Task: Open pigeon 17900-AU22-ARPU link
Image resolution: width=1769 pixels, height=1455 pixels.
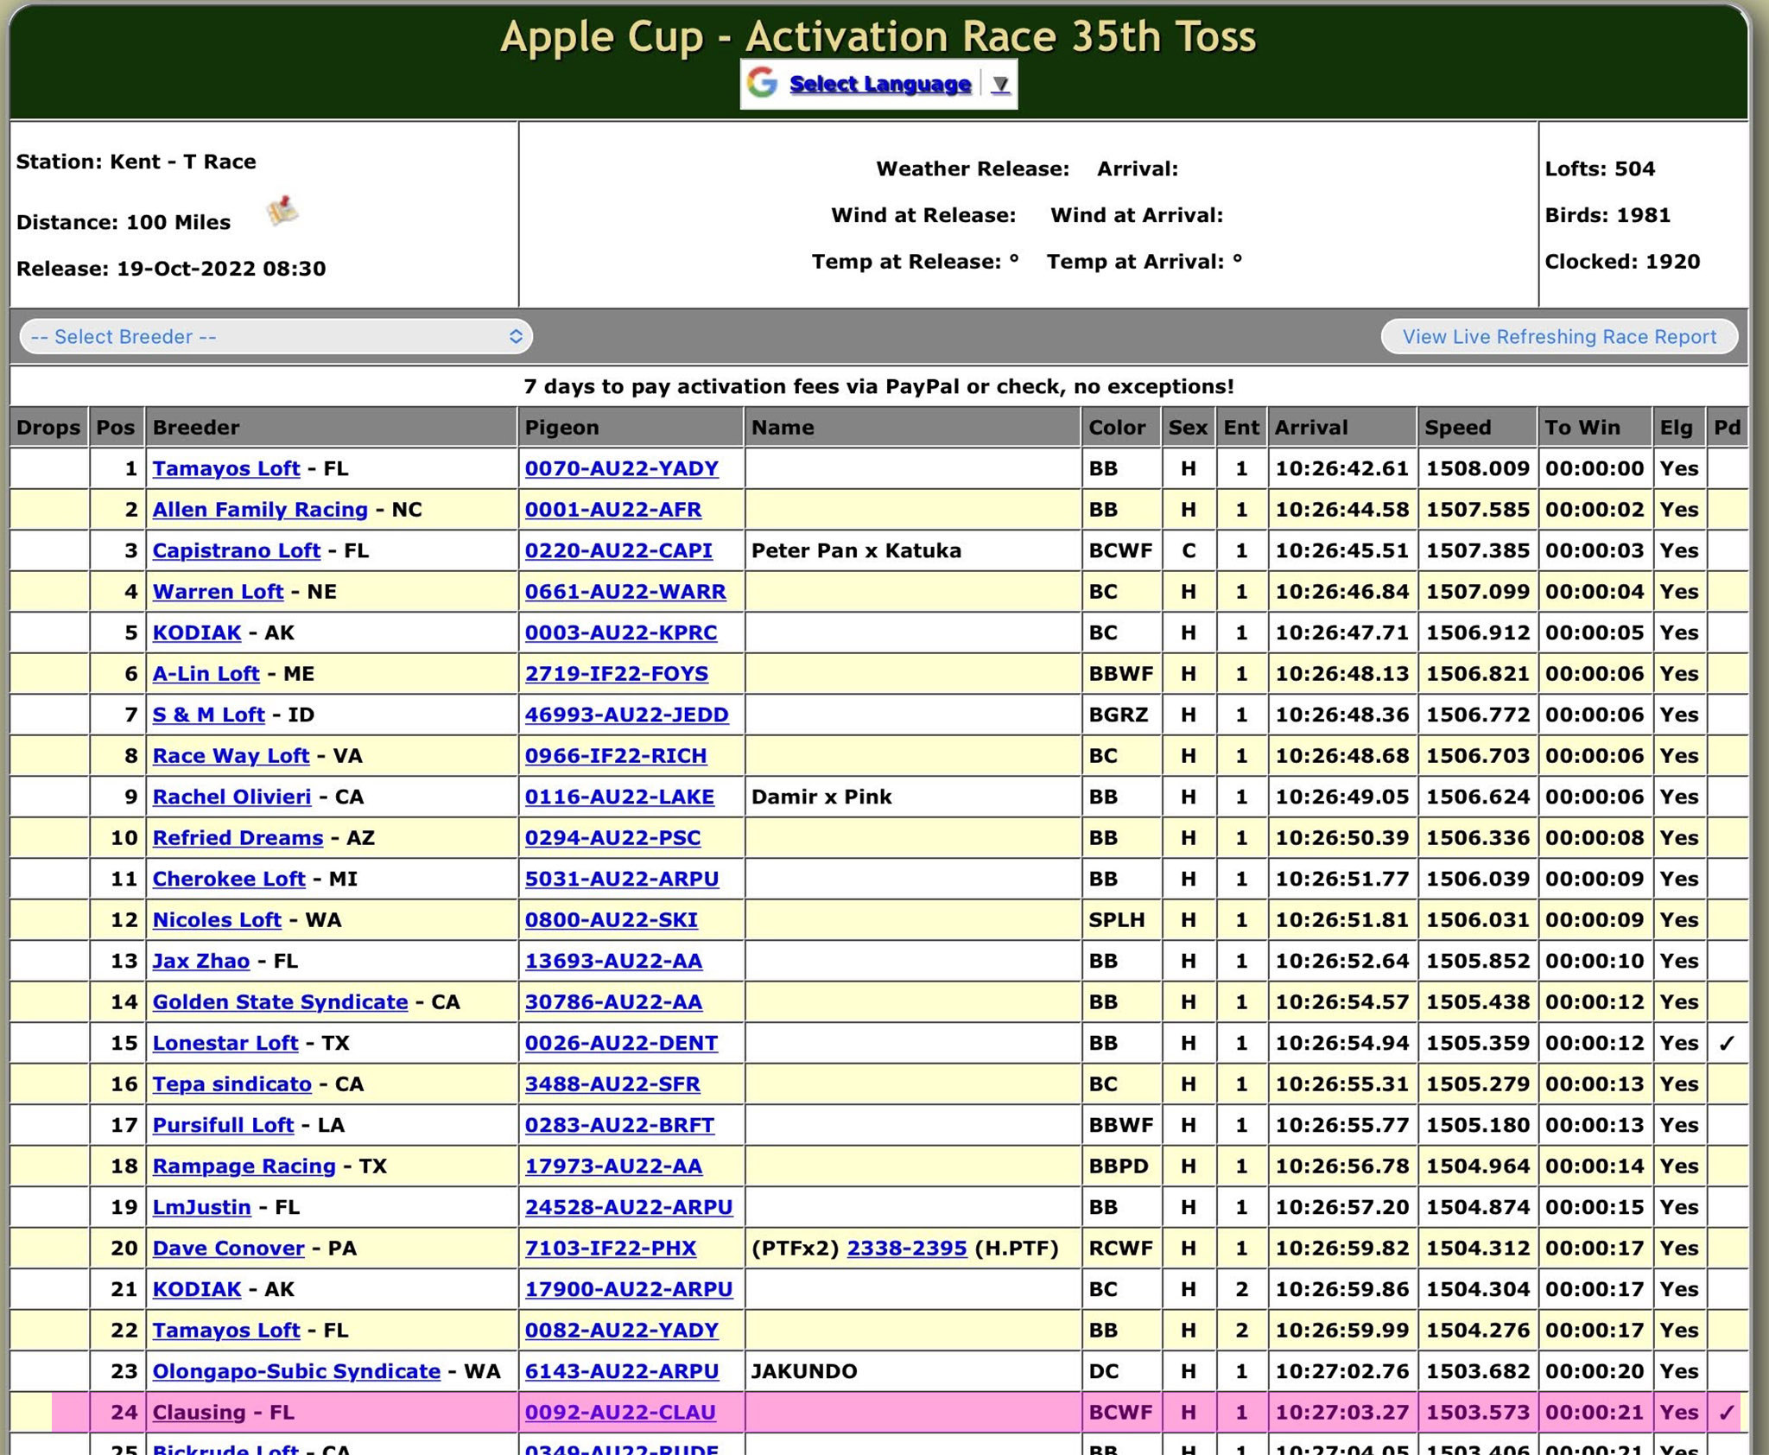Action: point(629,1289)
